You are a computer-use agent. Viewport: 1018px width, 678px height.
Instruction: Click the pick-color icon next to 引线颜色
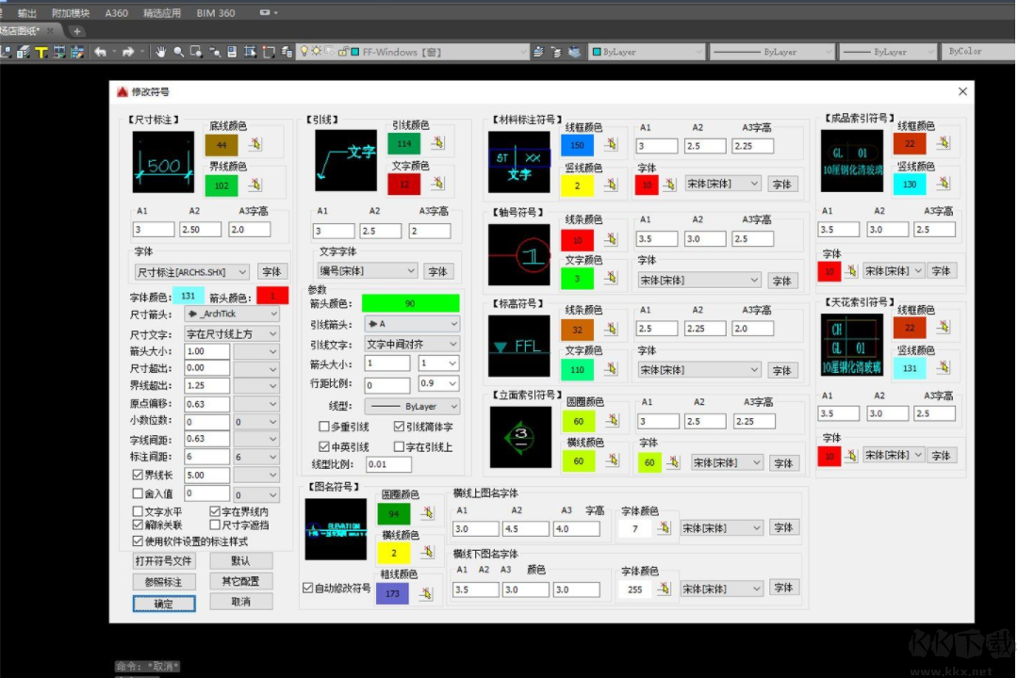point(437,143)
